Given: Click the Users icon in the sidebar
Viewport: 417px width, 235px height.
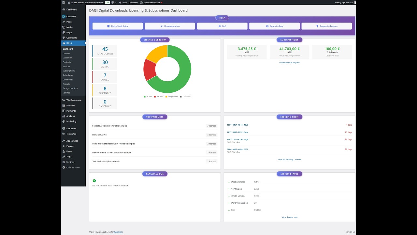Looking at the screenshot, I should 64,151.
